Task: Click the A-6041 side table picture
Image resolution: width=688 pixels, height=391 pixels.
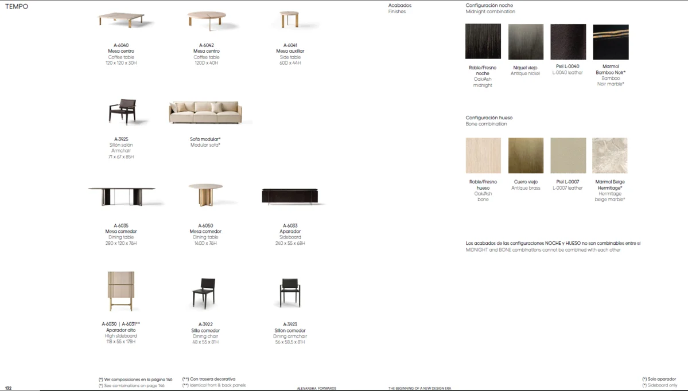Action: (290, 19)
